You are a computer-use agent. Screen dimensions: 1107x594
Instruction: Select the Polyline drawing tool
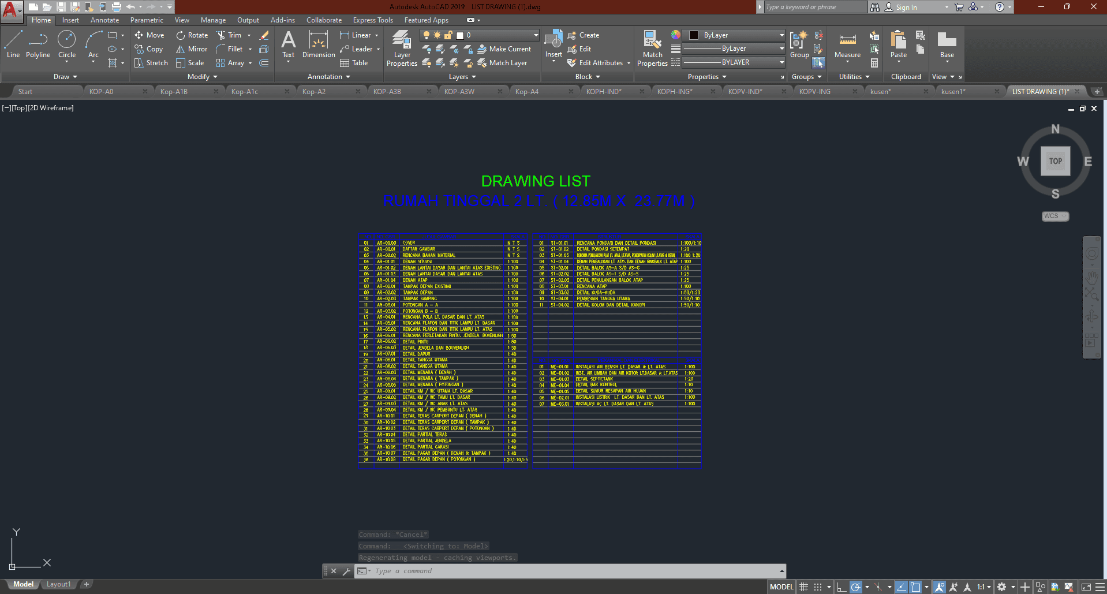coord(38,45)
